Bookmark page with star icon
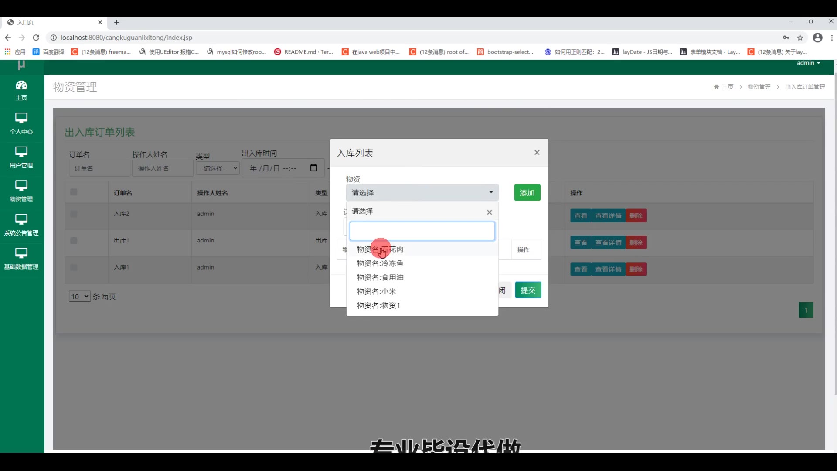837x471 pixels. coord(800,38)
